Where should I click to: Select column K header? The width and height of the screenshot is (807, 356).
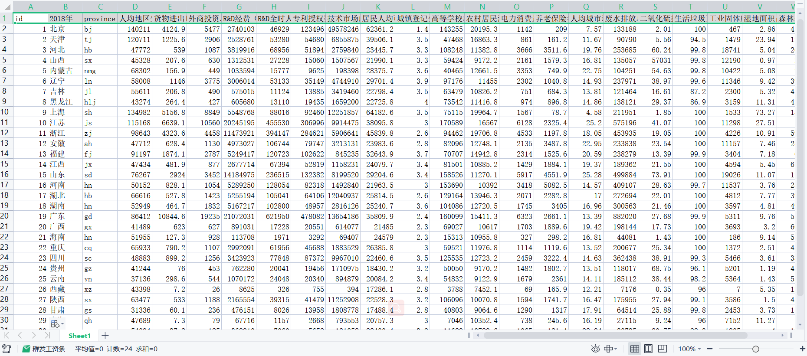pyautogui.click(x=378, y=7)
